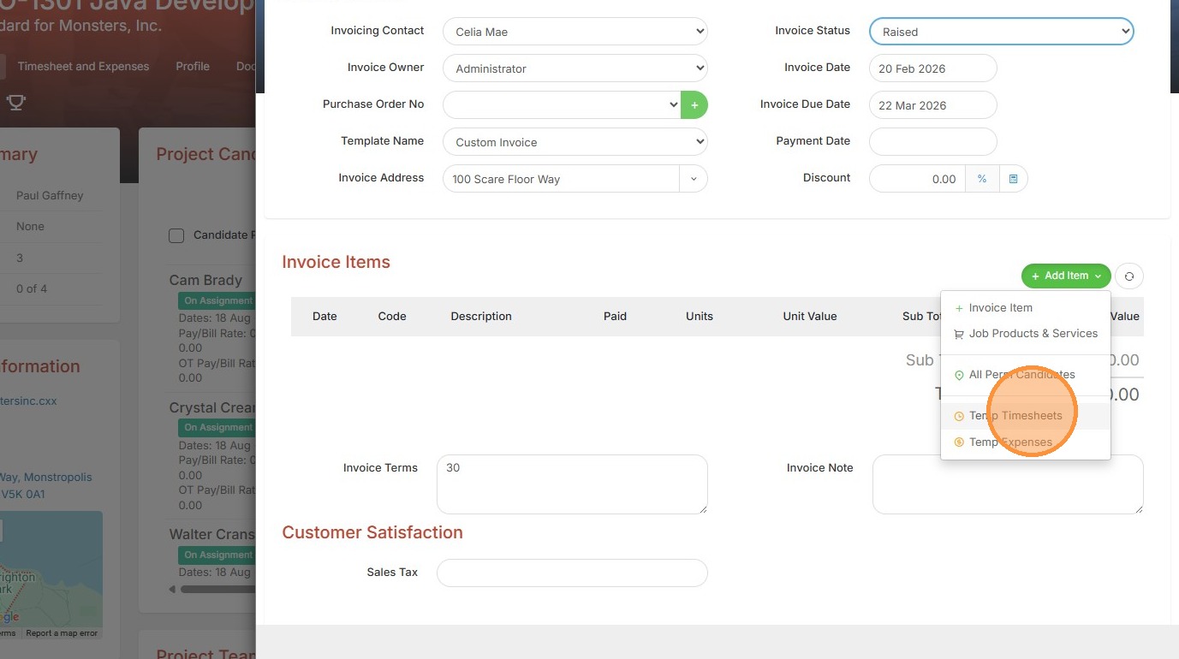The height and width of the screenshot is (659, 1179).
Task: Open the discount calculator icon
Action: 1013,179
